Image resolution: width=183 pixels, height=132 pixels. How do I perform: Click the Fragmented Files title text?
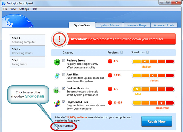coord(77,102)
